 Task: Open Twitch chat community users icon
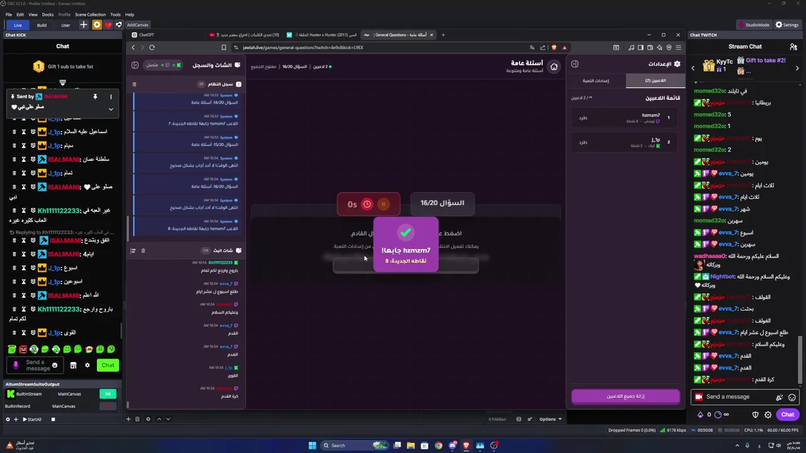pos(793,47)
